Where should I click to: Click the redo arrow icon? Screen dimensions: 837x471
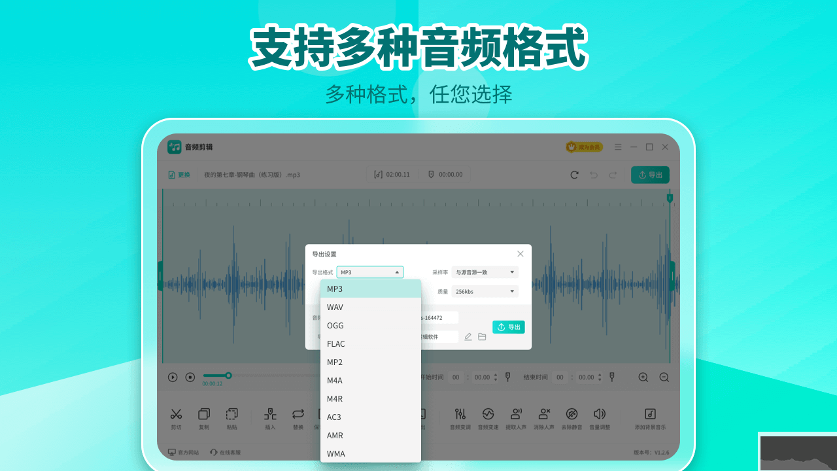pos(613,175)
